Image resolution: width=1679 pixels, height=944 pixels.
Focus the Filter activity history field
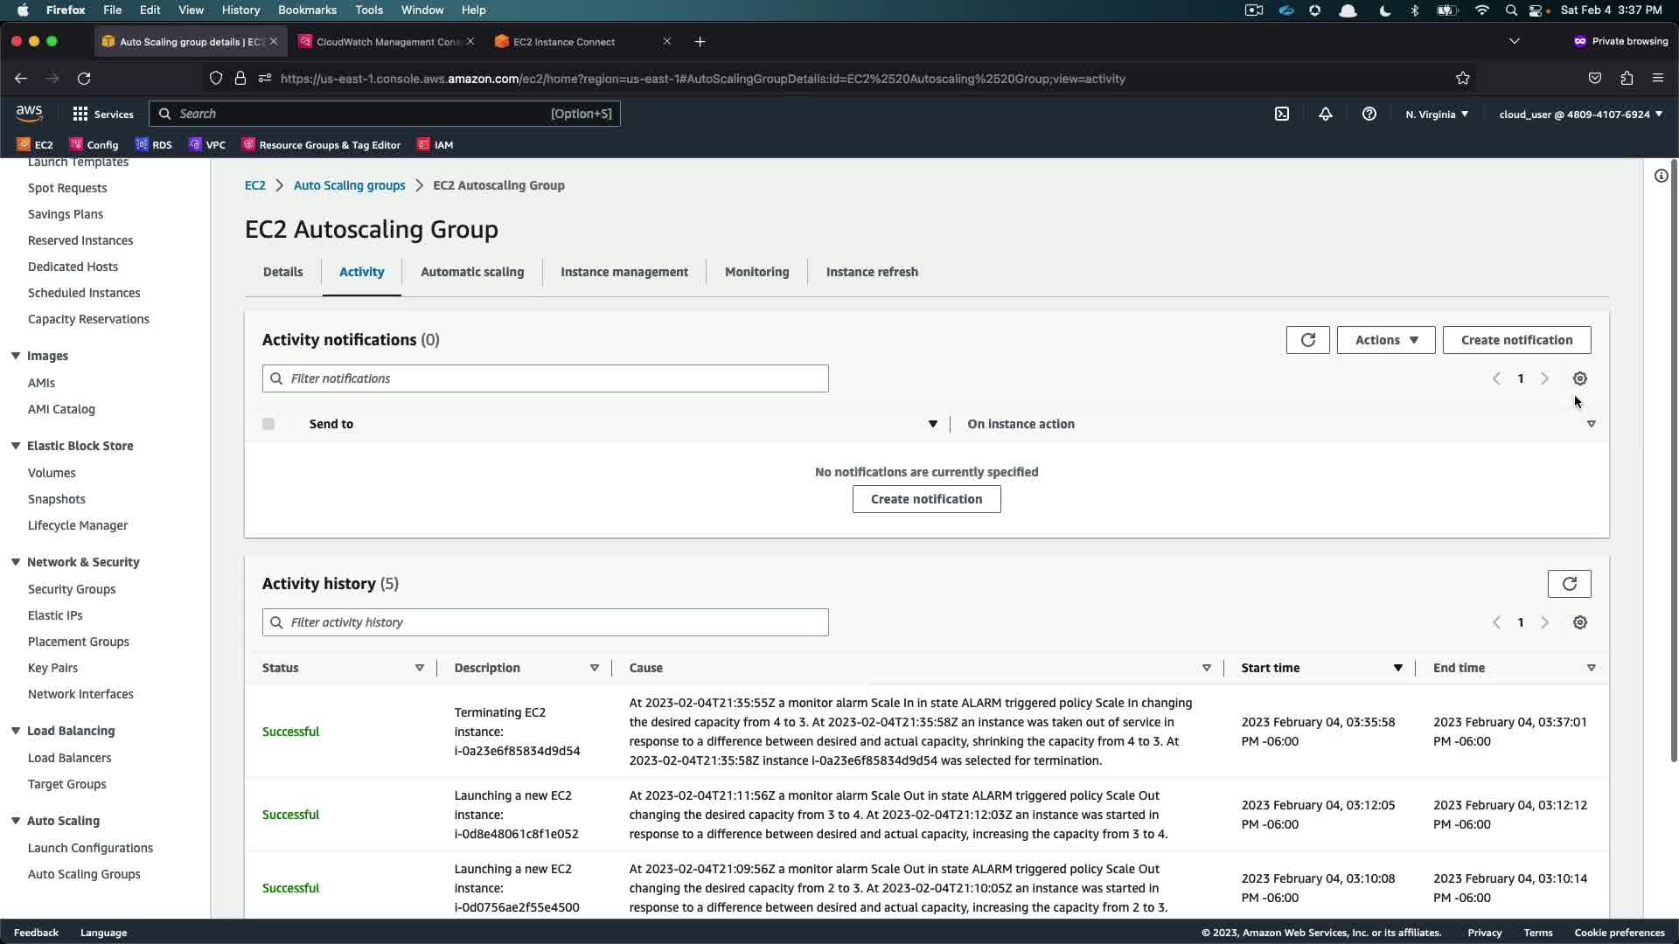click(x=555, y=622)
